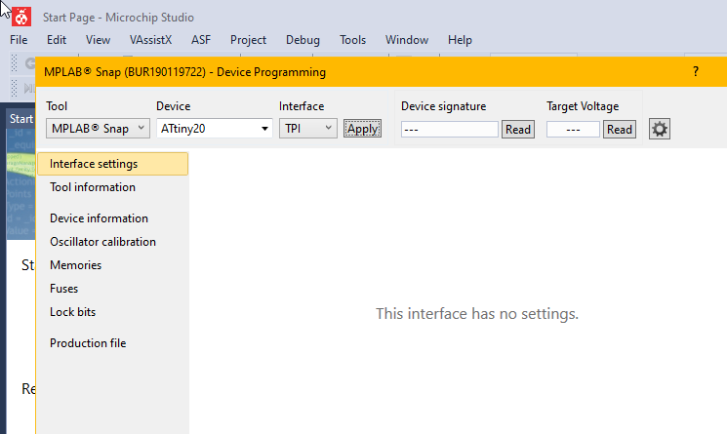Select Interface settings in the sidebar
This screenshot has width=727, height=434.
113,164
